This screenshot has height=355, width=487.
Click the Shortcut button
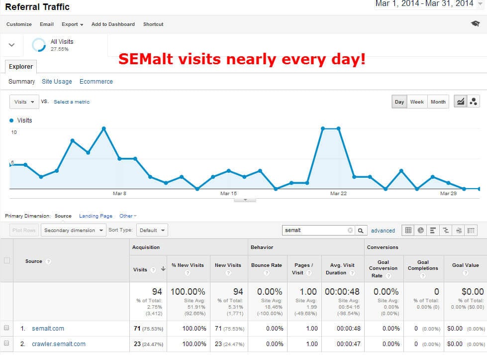(x=153, y=24)
